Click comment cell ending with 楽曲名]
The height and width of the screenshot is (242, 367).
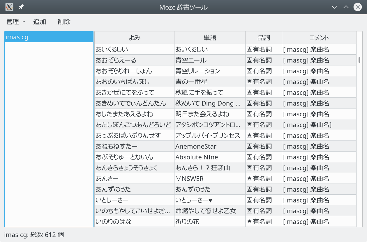click(319, 125)
